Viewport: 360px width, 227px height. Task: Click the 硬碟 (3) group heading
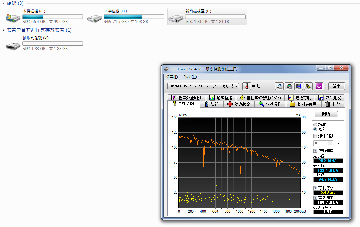[x=15, y=3]
